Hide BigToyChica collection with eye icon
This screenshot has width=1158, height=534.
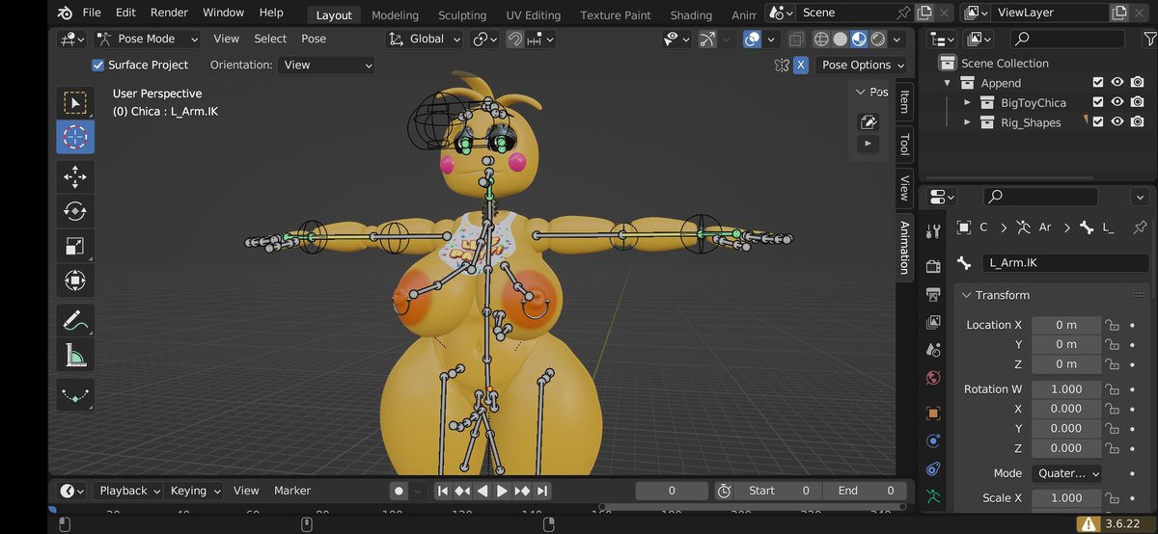[x=1117, y=102]
